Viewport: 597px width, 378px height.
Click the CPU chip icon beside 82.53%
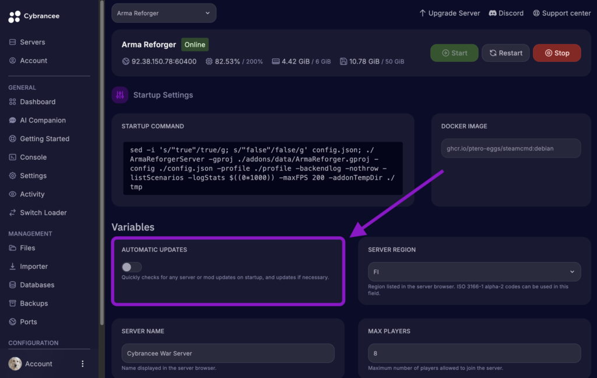pyautogui.click(x=209, y=61)
